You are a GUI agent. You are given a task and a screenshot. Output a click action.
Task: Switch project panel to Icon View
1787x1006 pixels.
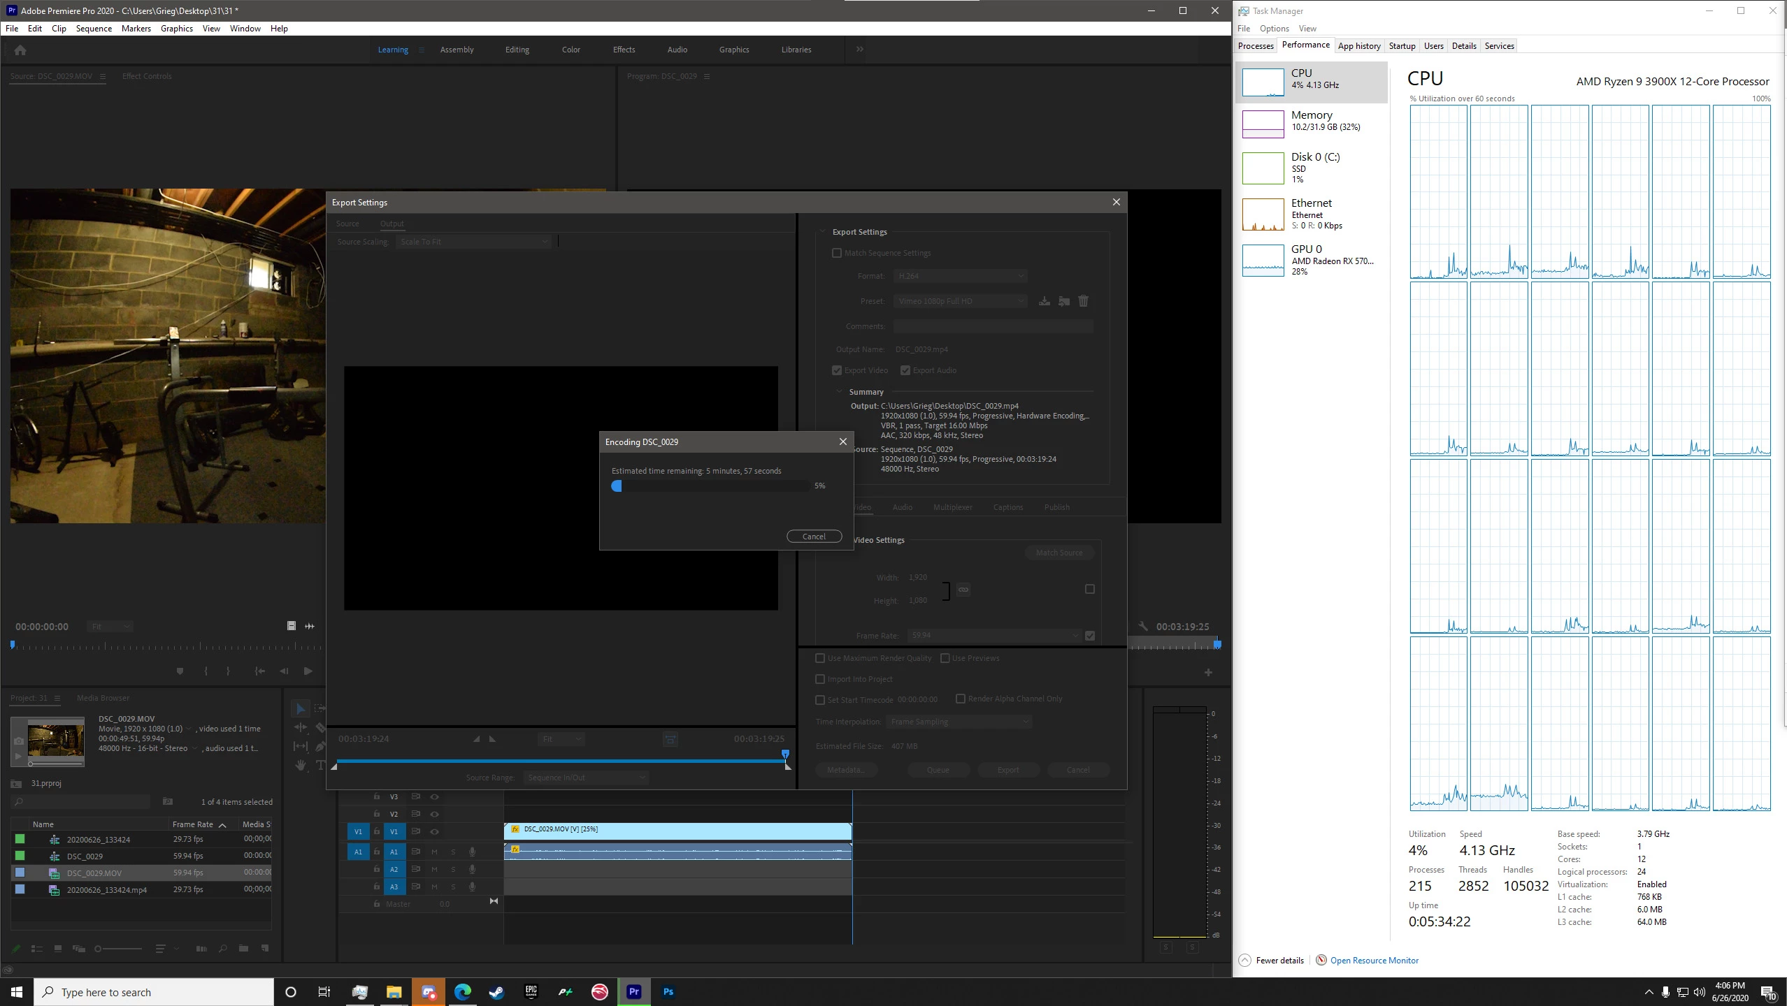point(58,949)
